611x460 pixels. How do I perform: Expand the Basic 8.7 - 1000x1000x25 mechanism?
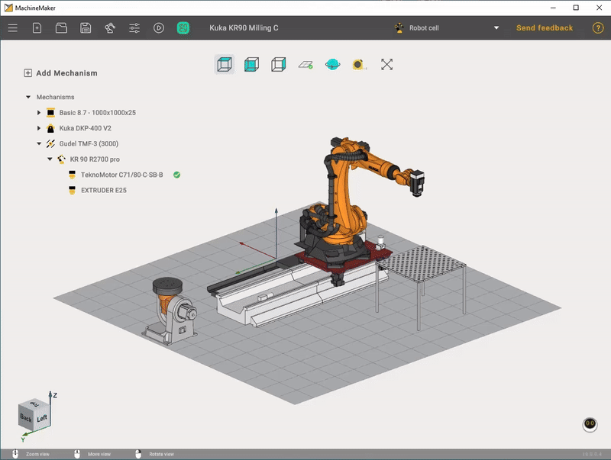coord(40,112)
